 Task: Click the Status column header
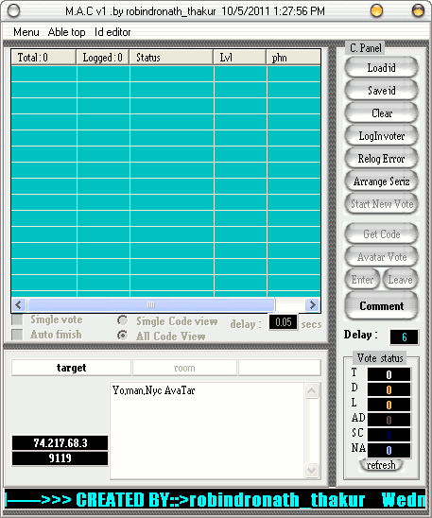pos(171,58)
